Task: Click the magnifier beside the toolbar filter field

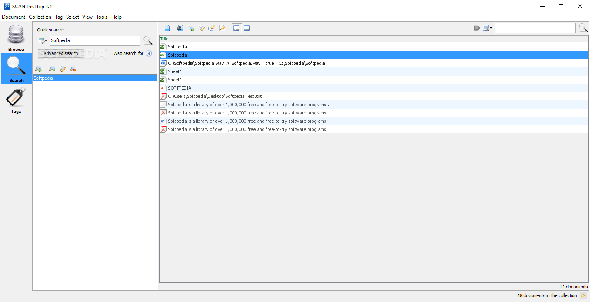Action: click(583, 28)
